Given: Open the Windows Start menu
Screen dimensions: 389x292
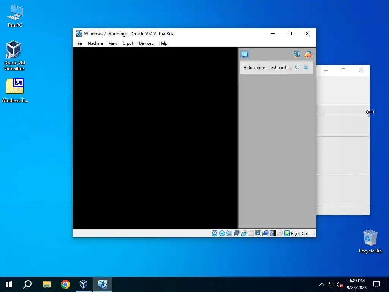Looking at the screenshot, I should tap(9, 284).
